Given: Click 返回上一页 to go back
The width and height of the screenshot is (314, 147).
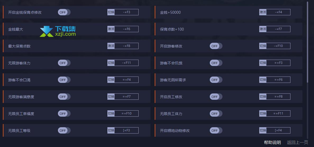Looking at the screenshot, I should [x=297, y=143].
